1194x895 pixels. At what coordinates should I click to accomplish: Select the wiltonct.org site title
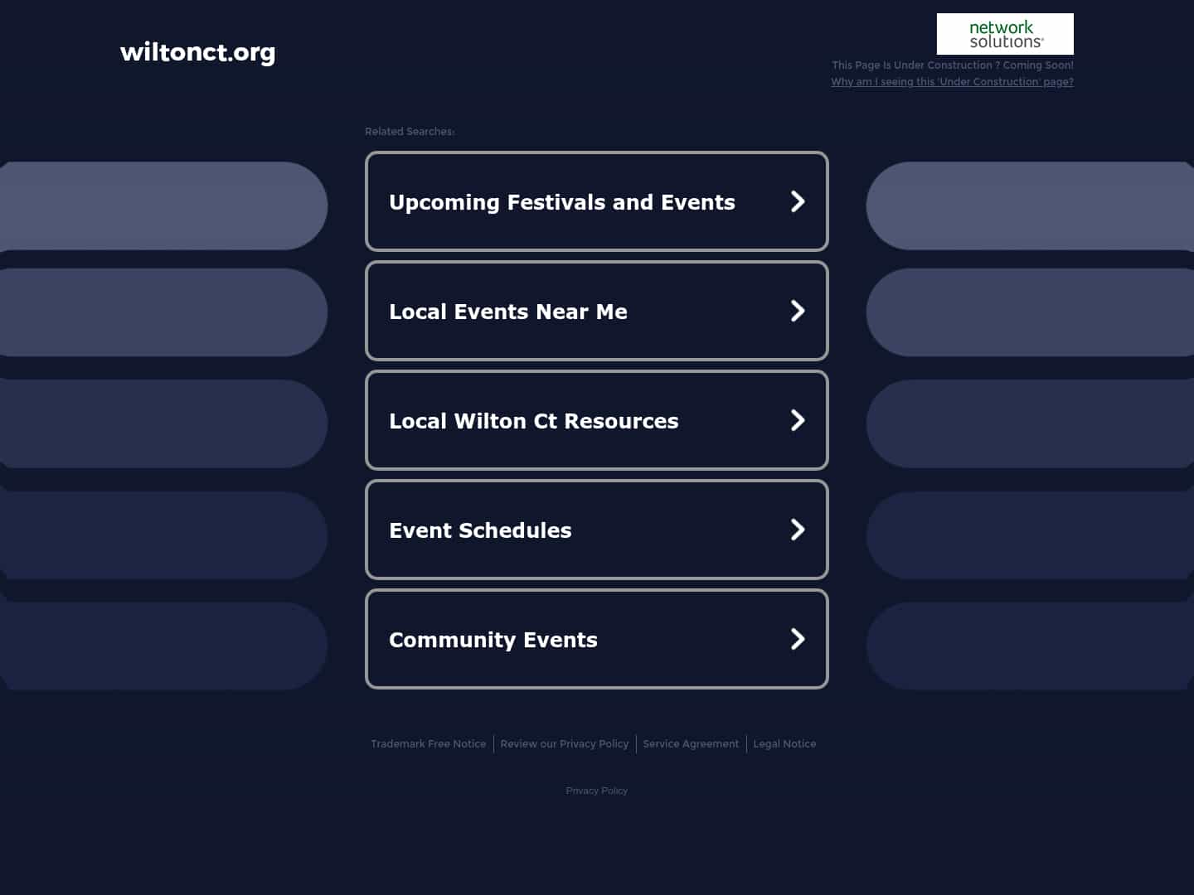coord(197,52)
